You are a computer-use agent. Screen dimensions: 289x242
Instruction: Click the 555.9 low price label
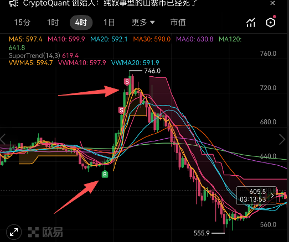[x=202, y=233]
